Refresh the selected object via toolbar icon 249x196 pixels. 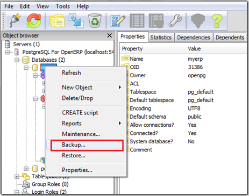click(34, 21)
